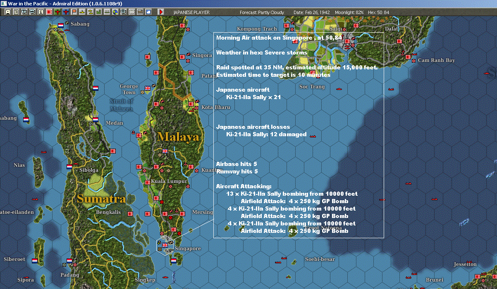Click the first toolbar icon with white square

tap(8, 12)
